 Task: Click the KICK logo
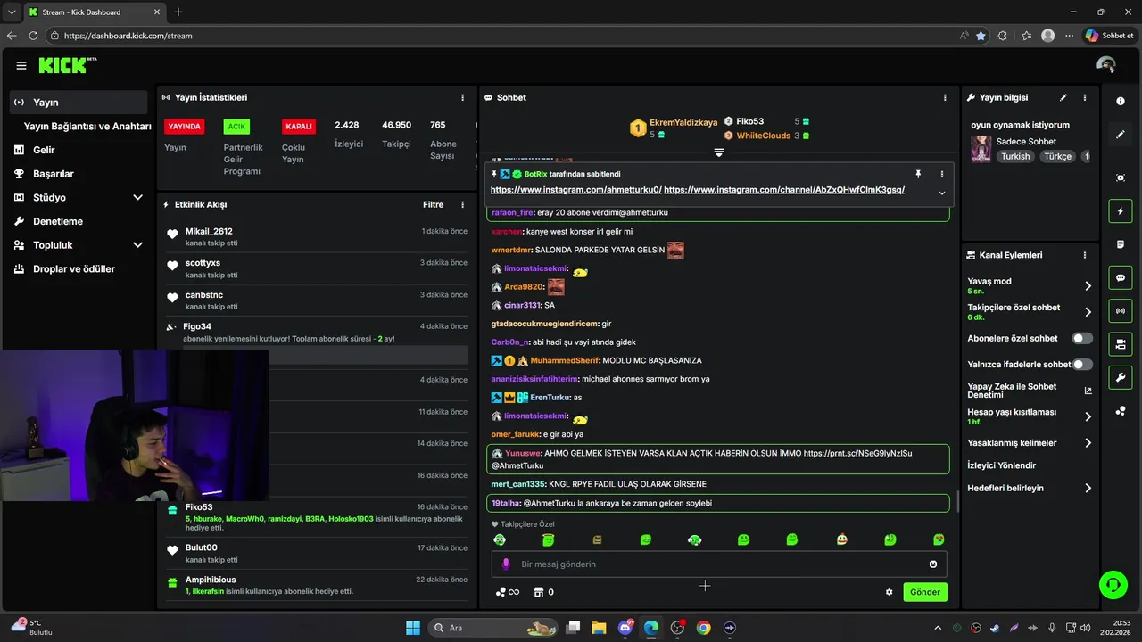pyautogui.click(x=68, y=65)
